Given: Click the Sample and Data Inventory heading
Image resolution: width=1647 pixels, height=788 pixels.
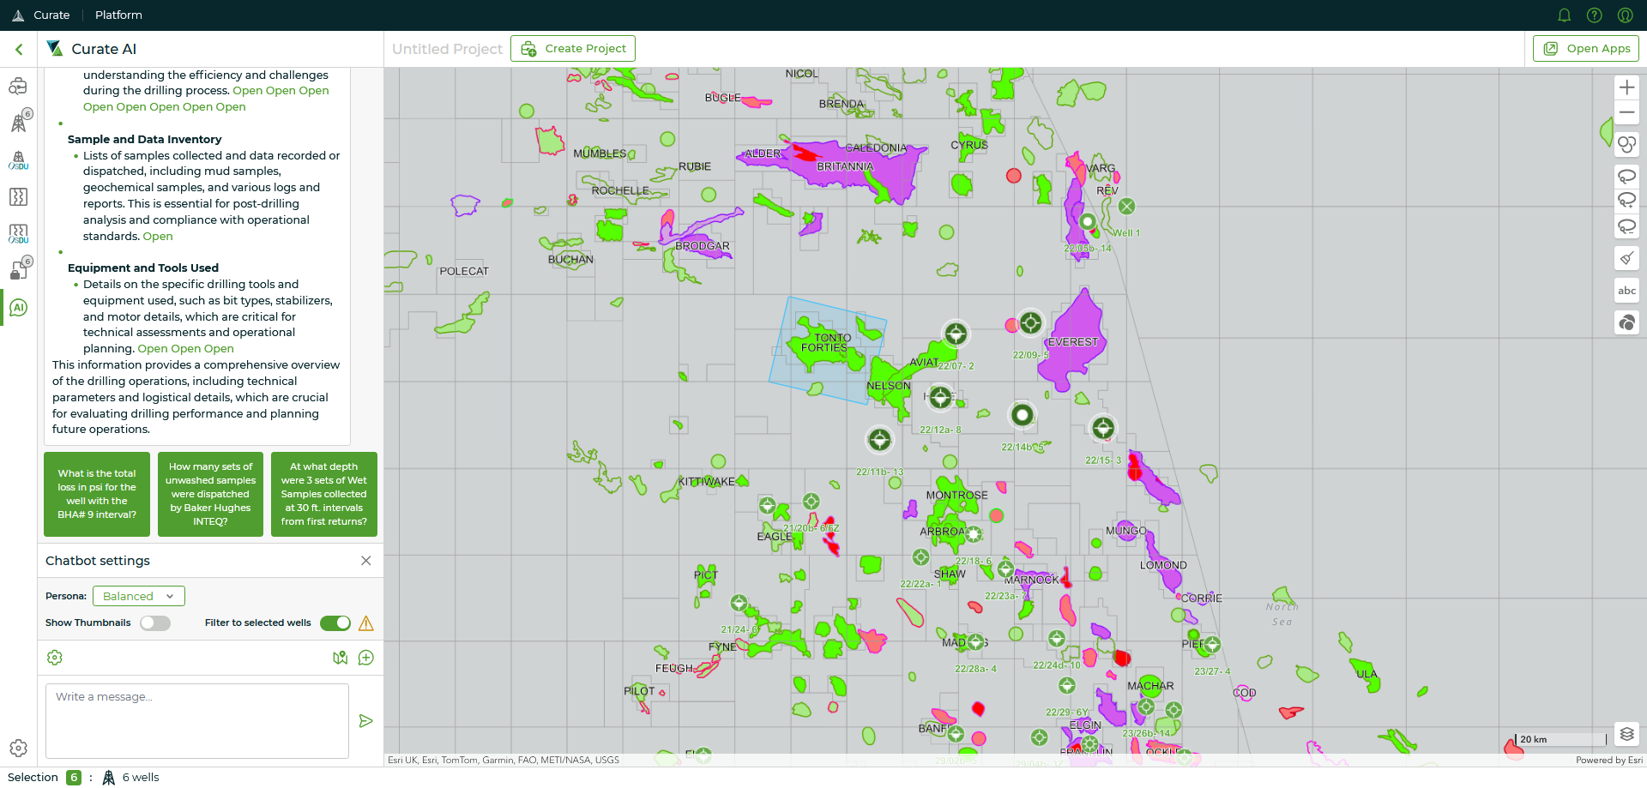Looking at the screenshot, I should pos(144,140).
